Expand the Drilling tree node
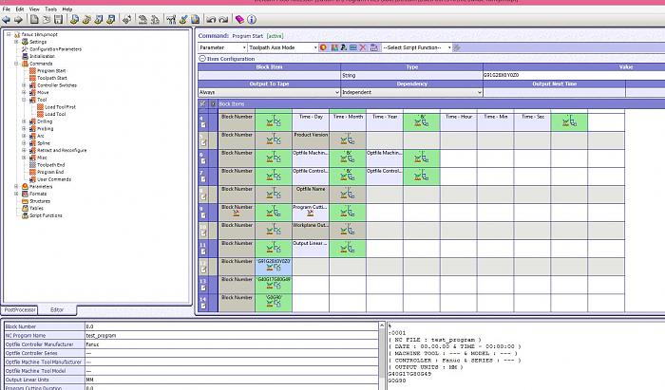The image size is (665, 390). coord(25,121)
